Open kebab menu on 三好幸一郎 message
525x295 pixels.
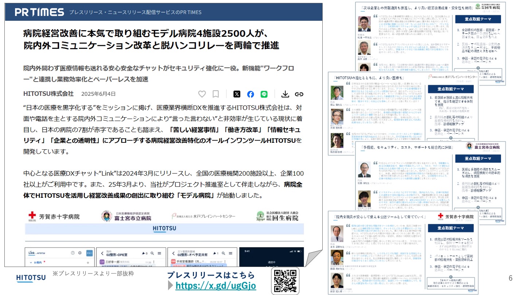tap(154, 262)
